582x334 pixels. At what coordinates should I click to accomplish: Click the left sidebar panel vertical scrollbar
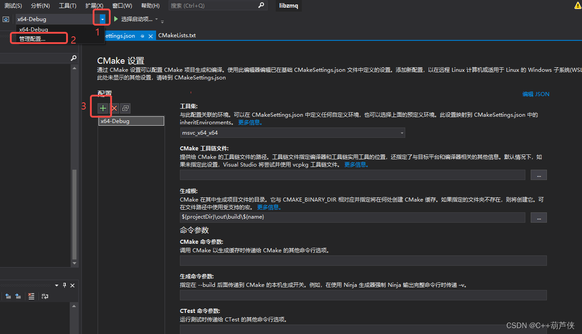75,215
